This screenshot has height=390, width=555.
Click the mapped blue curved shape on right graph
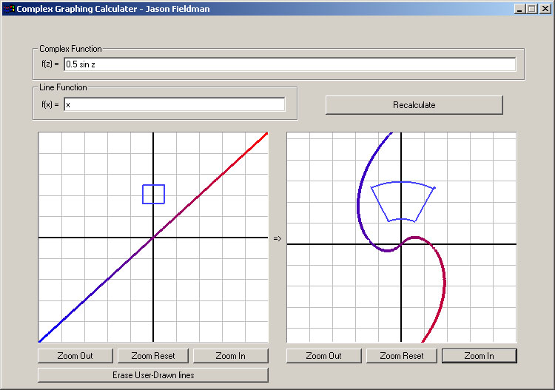pos(403,202)
